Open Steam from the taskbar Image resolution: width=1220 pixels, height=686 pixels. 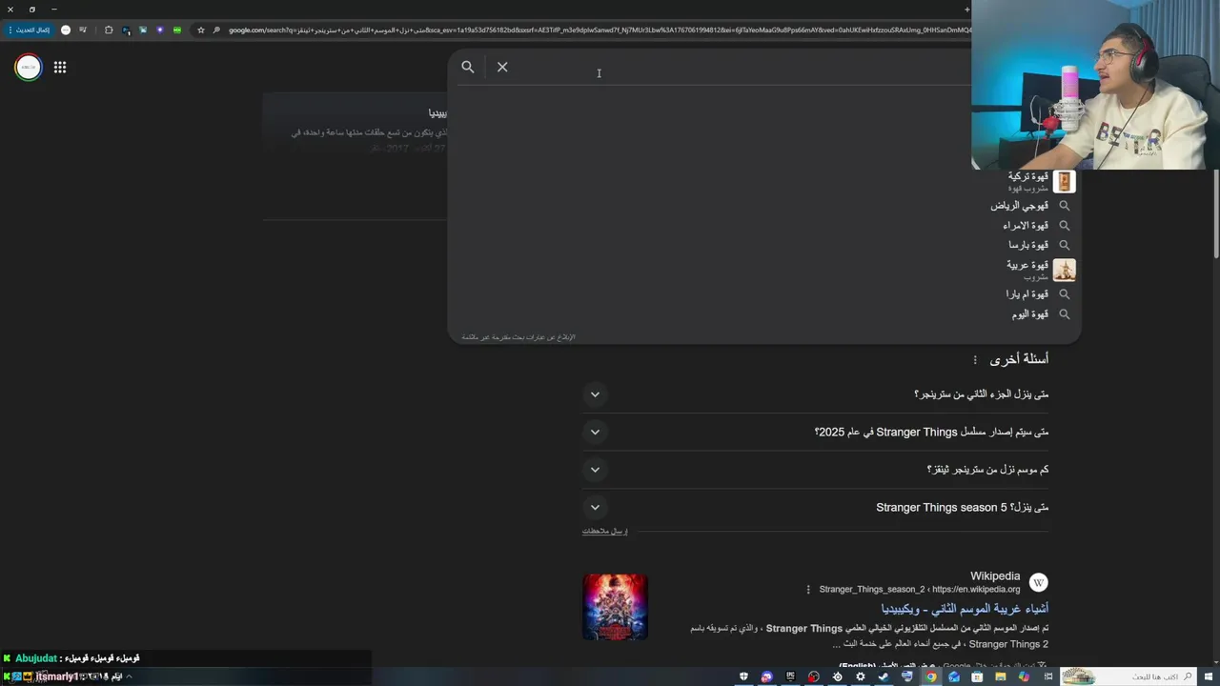(x=883, y=676)
